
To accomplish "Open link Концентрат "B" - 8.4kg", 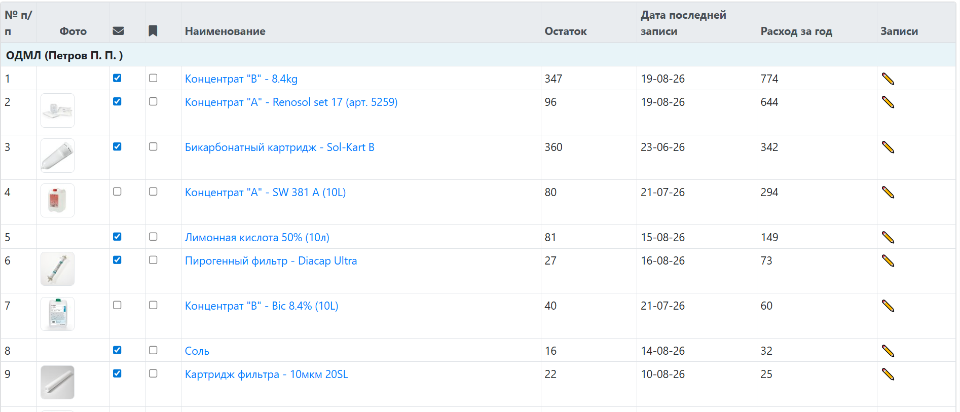I will click(241, 79).
